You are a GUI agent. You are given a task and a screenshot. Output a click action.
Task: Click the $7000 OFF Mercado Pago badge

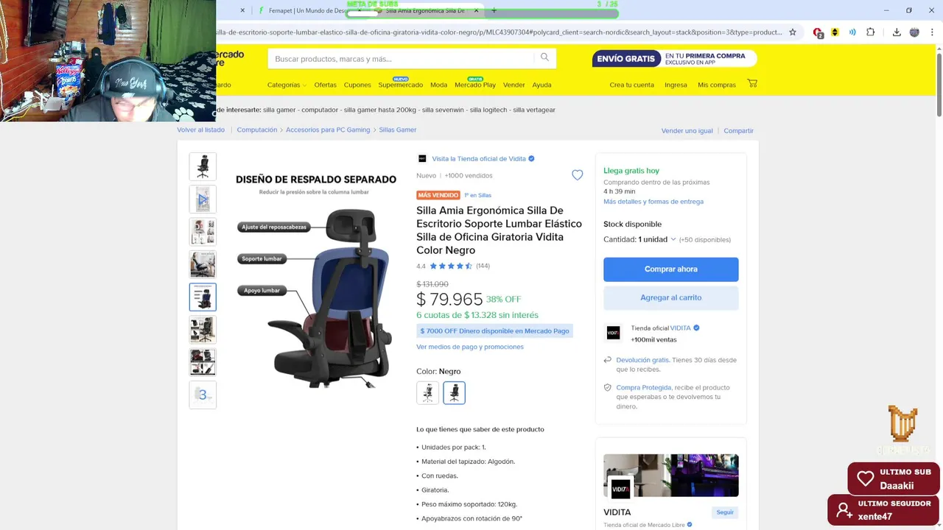pyautogui.click(x=494, y=331)
